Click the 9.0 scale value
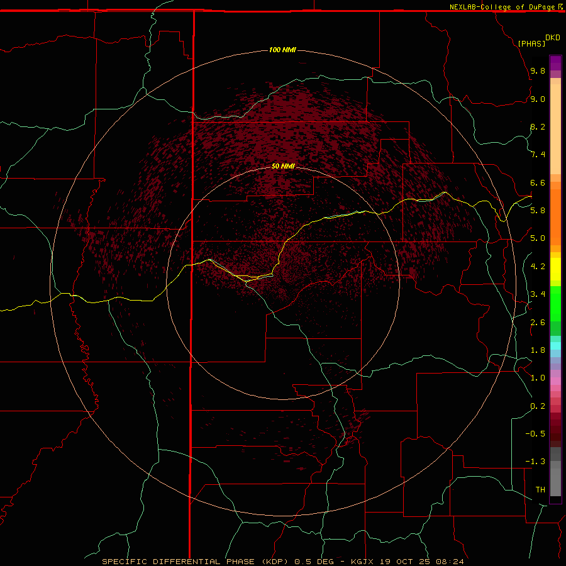This screenshot has width=566, height=566. (x=538, y=99)
